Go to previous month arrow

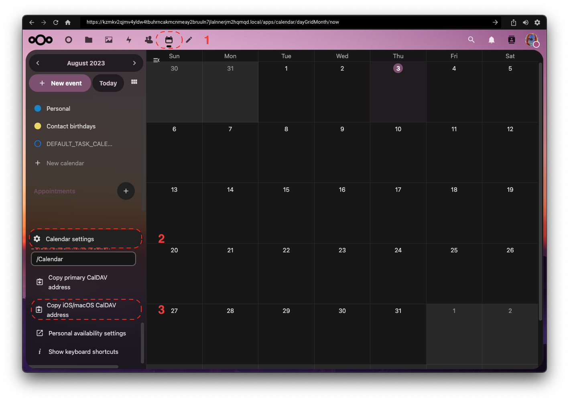(38, 63)
